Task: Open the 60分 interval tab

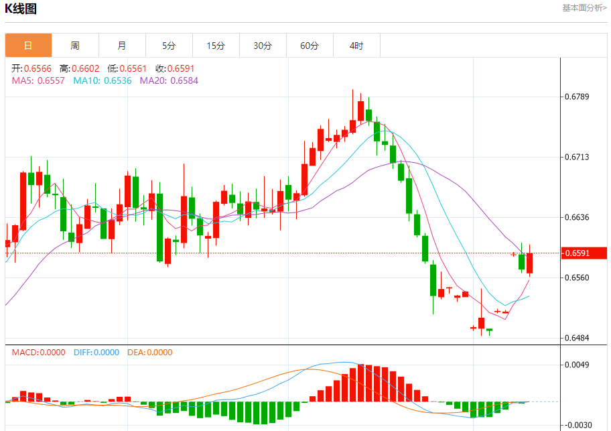Action: [310, 46]
